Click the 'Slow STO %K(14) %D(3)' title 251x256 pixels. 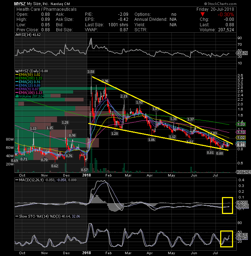39,216
